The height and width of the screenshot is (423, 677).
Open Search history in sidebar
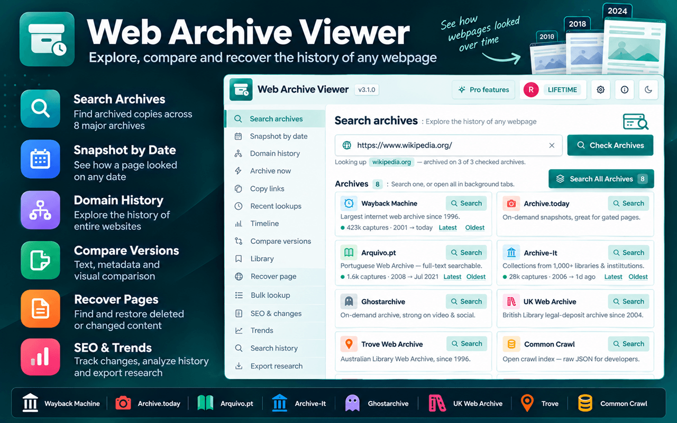(275, 348)
